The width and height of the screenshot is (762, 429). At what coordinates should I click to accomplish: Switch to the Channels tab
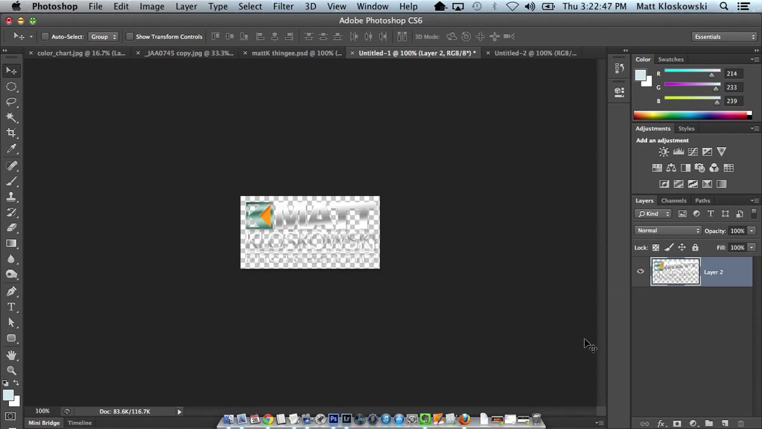pyautogui.click(x=674, y=201)
